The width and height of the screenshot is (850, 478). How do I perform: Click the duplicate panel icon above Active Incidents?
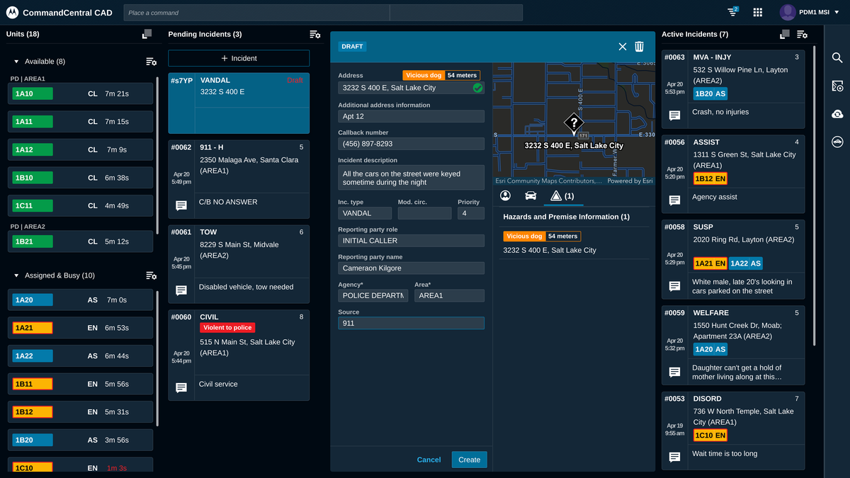[784, 33]
